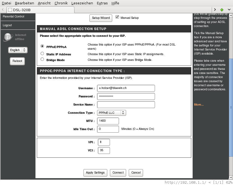Click the Setup Wizard button
Viewport: 233px width, 185px height.
(x=101, y=18)
